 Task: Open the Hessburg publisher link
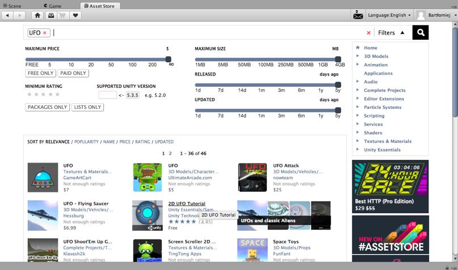[x=73, y=216]
